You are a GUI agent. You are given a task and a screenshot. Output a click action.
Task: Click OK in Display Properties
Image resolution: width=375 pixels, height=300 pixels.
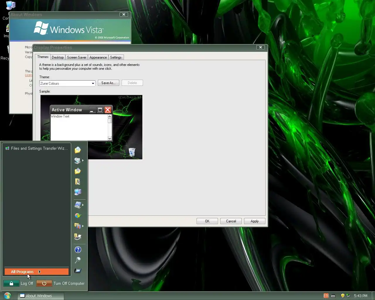click(207, 221)
